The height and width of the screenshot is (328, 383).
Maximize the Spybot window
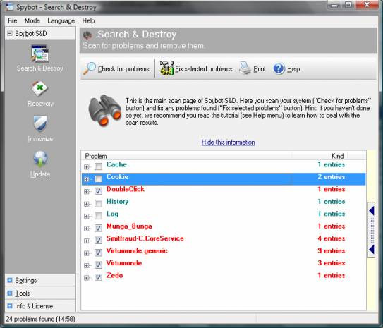348,5
